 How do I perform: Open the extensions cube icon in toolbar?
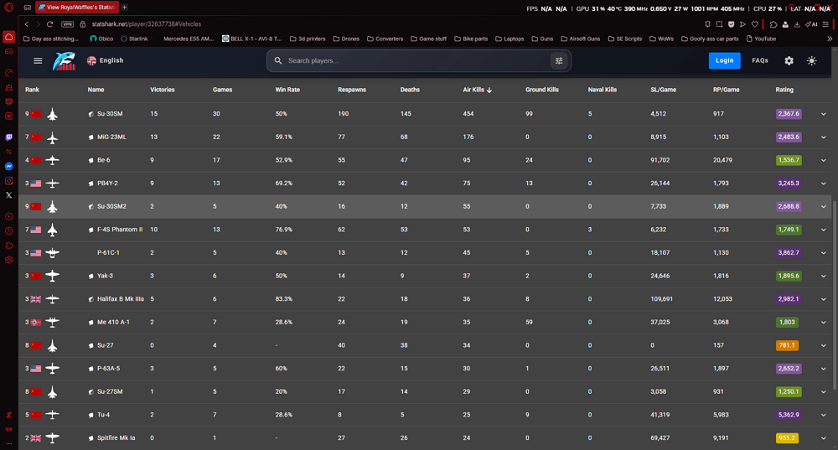point(773,24)
